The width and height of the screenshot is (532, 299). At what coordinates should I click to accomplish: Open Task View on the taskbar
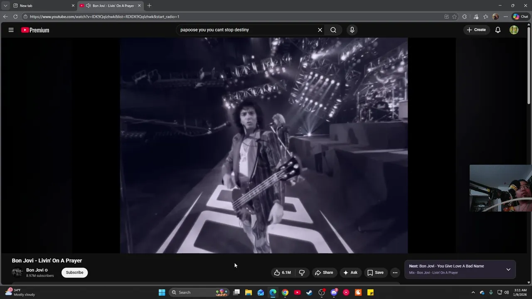coord(236,292)
